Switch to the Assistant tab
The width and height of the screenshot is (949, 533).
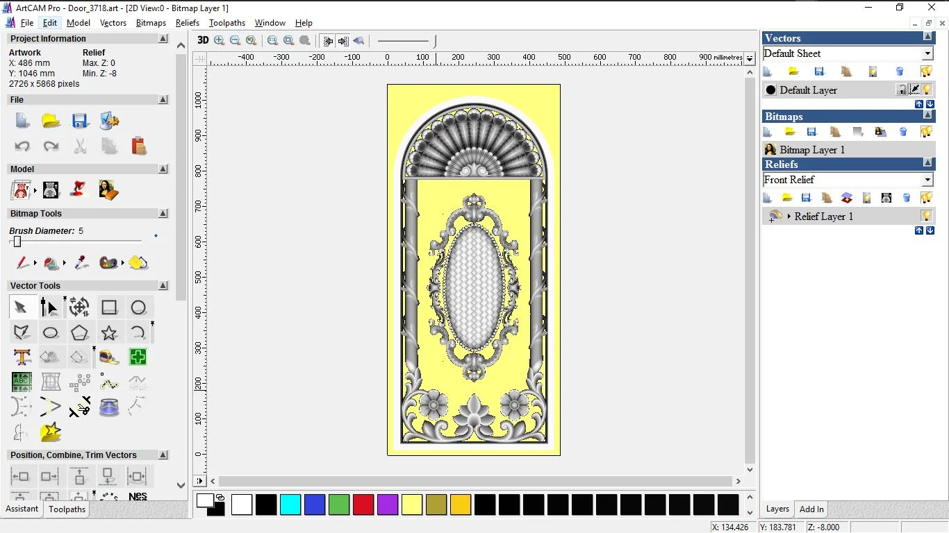(x=22, y=509)
